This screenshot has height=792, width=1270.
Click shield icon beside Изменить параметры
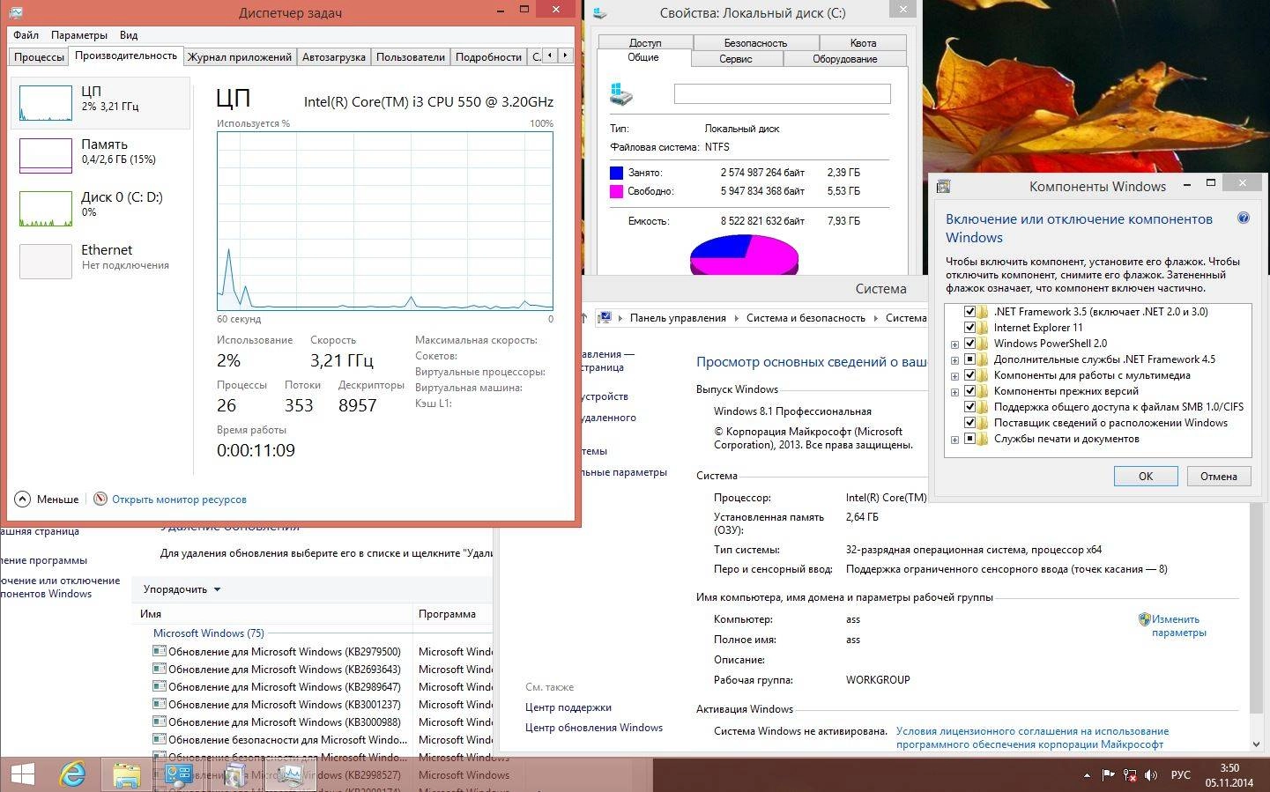pos(1144,619)
